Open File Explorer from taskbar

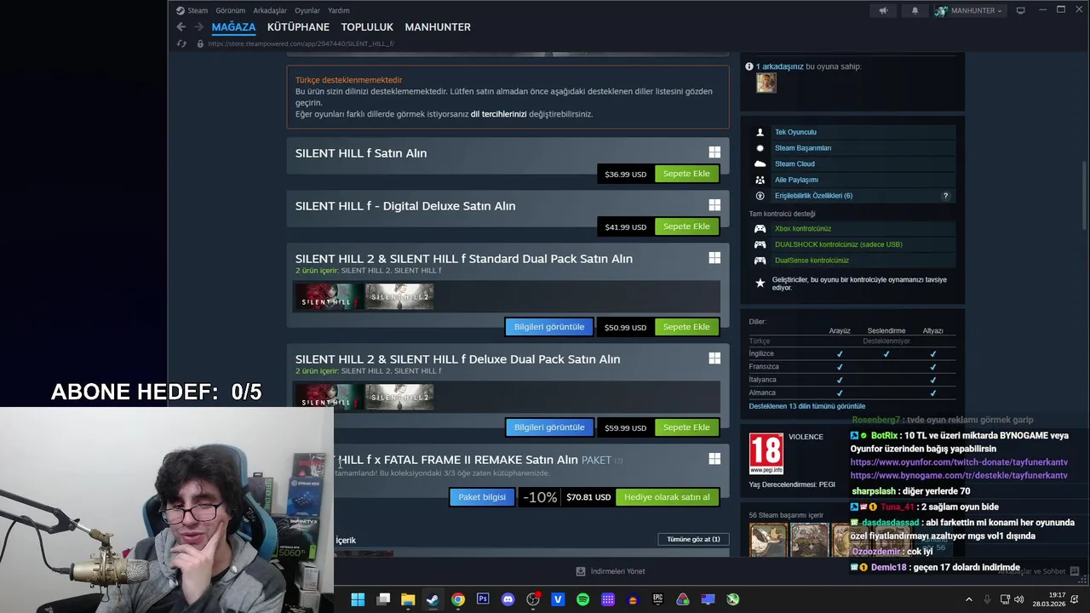pos(408,599)
